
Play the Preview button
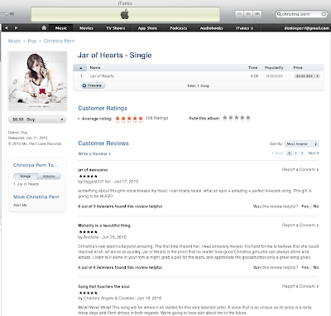point(94,85)
